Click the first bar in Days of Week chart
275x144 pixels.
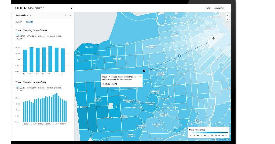coord(25,61)
